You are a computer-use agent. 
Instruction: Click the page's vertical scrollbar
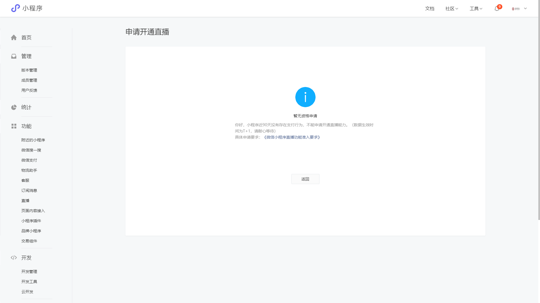(x=539, y=112)
